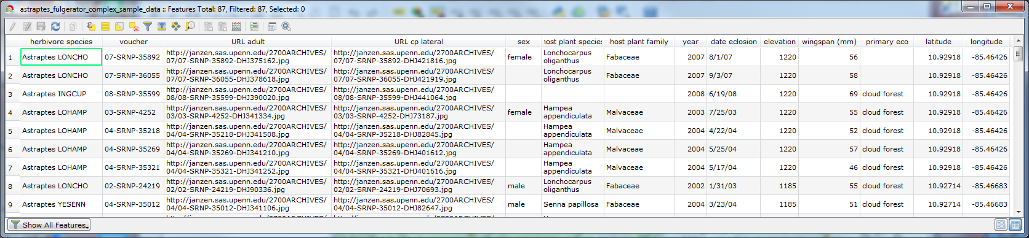Screen dimensions: 1029x238
Task: Open the field calculator
Action: click(236, 26)
